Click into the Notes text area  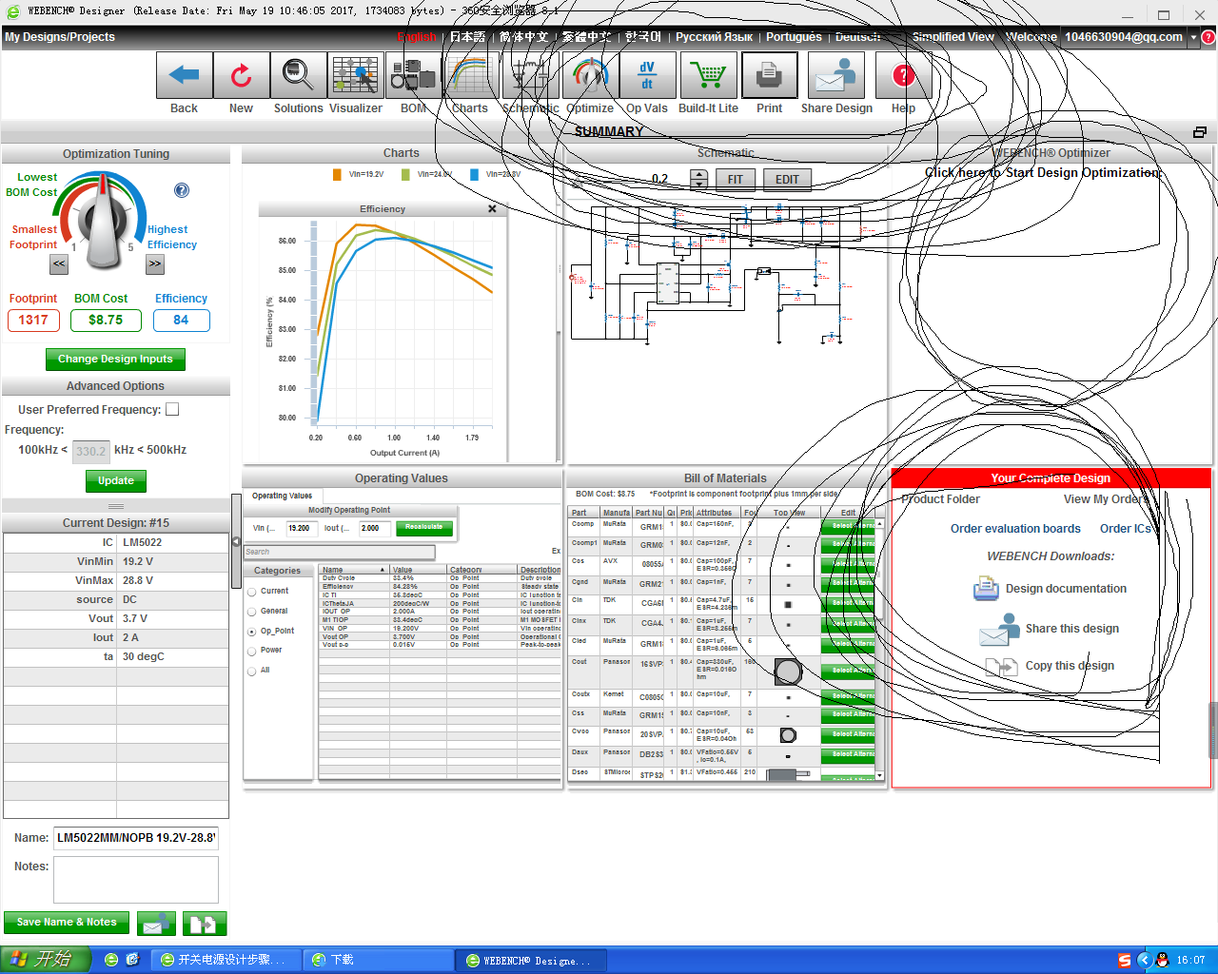click(136, 880)
